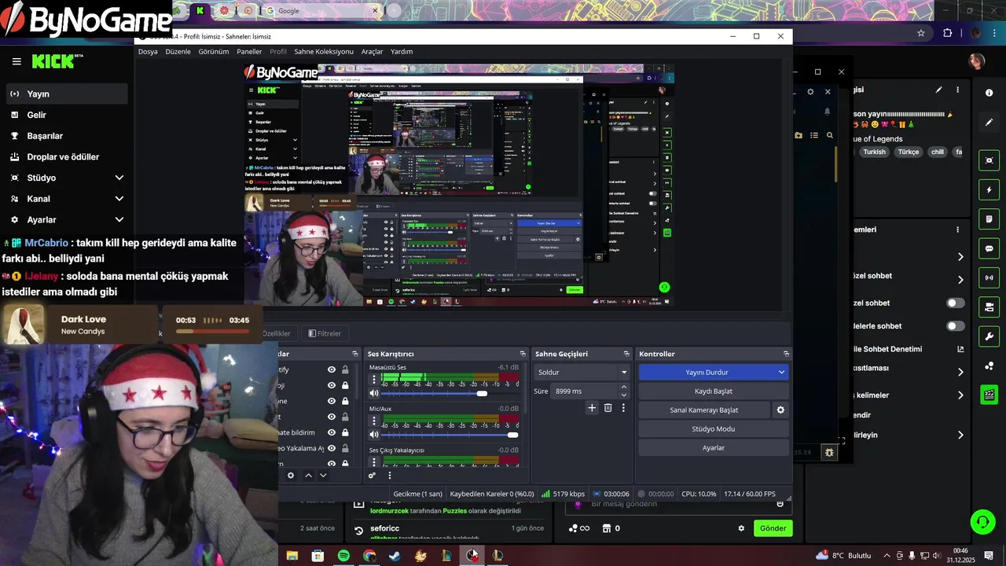Mute the Masaüstü Ses speaker icon
This screenshot has height=566, width=1006.
tap(374, 393)
